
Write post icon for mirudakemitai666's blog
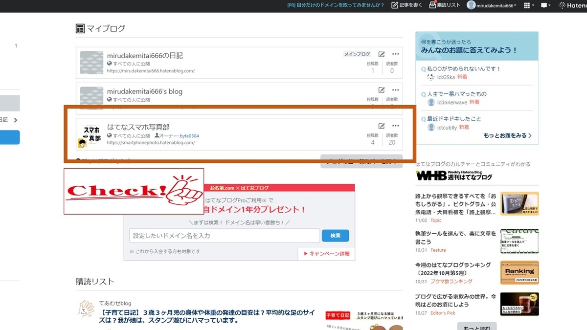[382, 90]
